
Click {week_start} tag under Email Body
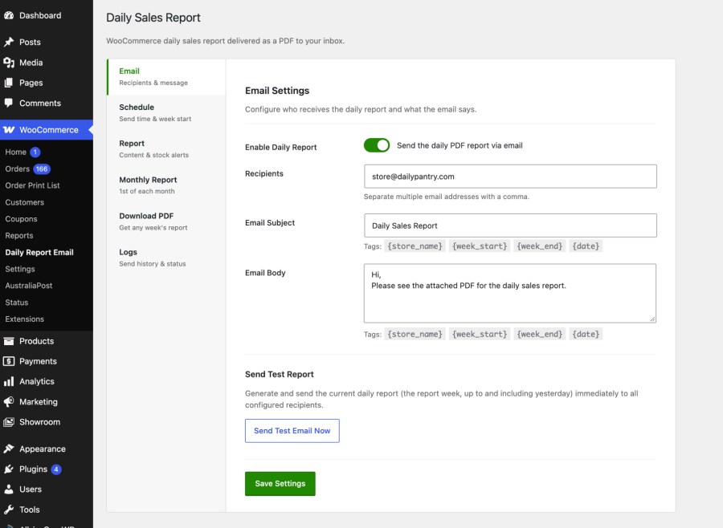(x=480, y=334)
